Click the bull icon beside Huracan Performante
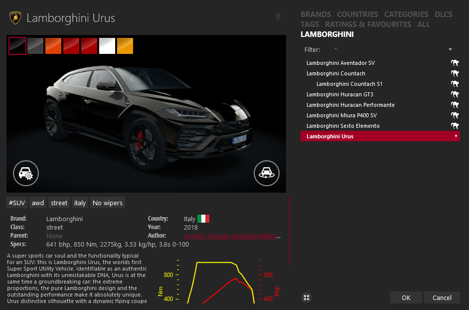The width and height of the screenshot is (469, 310). (455, 105)
